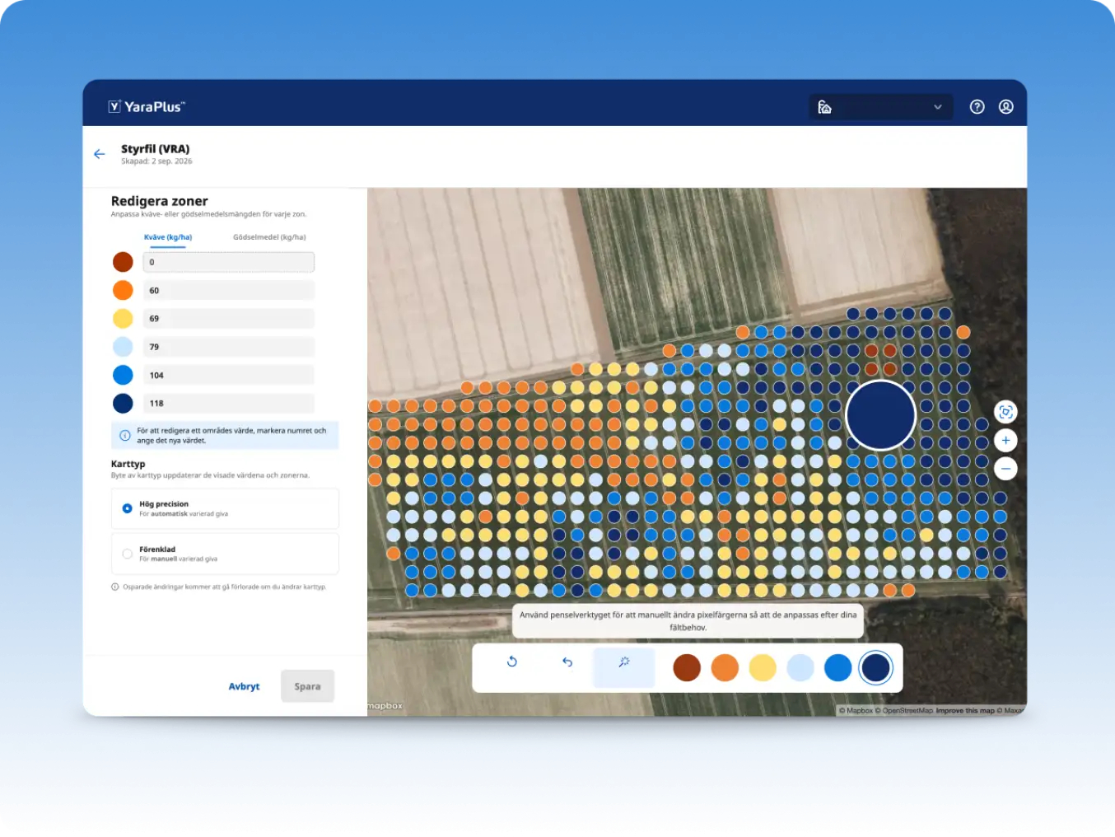Edit the zone value field showing 0
The width and height of the screenshot is (1115, 837).
tap(229, 262)
